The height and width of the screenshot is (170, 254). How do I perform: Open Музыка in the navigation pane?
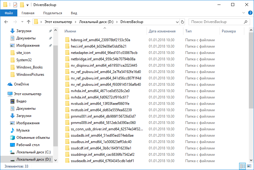pyautogui.click(x=23, y=130)
